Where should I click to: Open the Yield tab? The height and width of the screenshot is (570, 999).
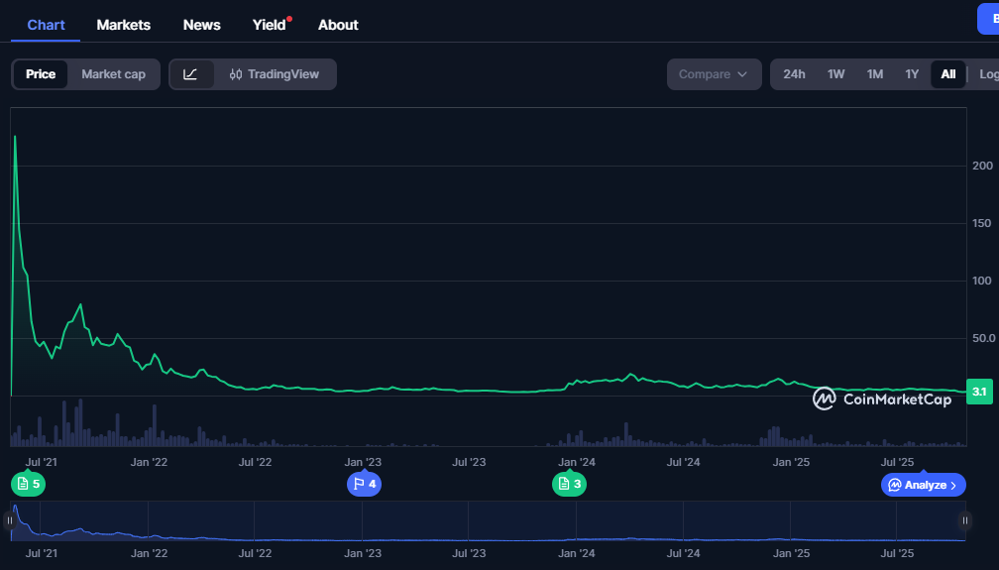(x=270, y=25)
